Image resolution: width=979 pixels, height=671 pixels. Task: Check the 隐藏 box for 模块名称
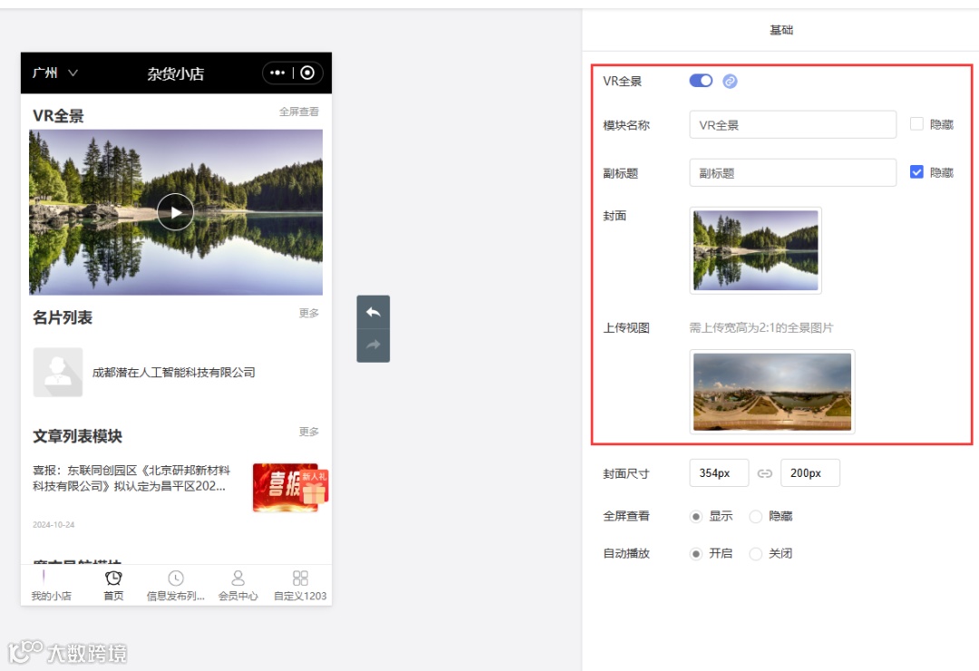click(x=916, y=123)
